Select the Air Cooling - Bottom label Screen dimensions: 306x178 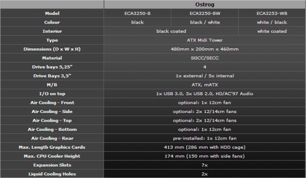52,129
